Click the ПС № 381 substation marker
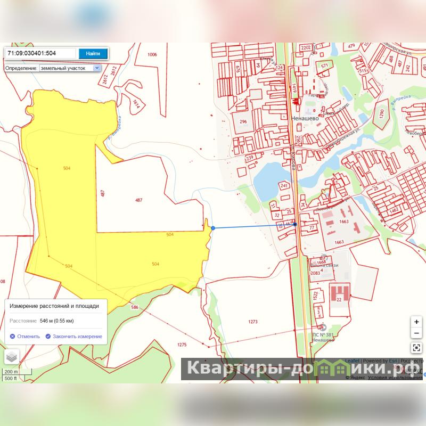 point(319,327)
